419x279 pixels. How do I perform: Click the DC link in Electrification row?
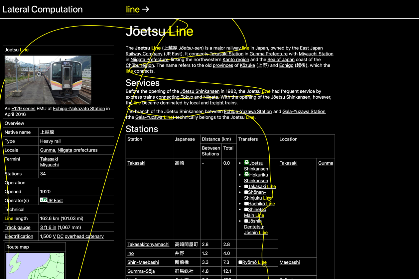click(60, 236)
